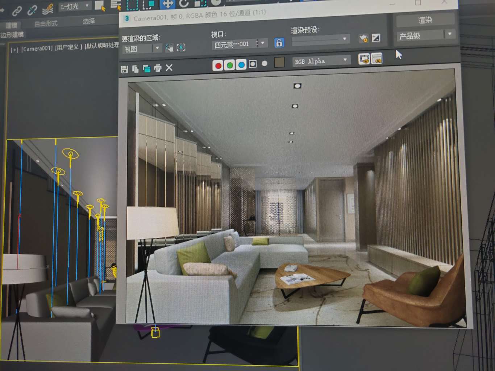Screen dimensions: 495x371
Task: Activate the Select and Scale tool
Action: 200,3
